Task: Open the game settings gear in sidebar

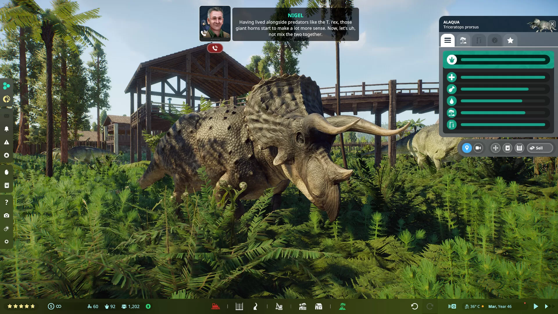Action: pyautogui.click(x=6, y=242)
